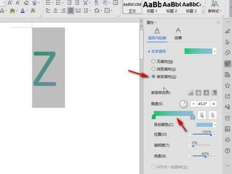The width and height of the screenshot is (232, 174).
Task: Click the borders icon
Action: point(107,11)
